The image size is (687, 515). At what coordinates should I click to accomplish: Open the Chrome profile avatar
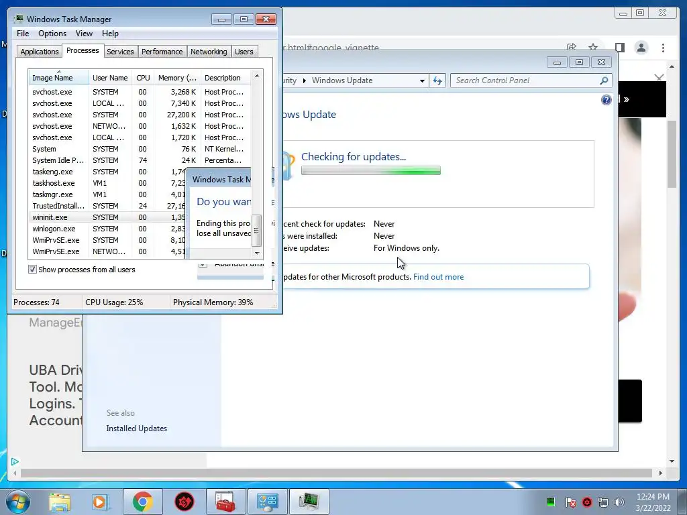(x=641, y=48)
